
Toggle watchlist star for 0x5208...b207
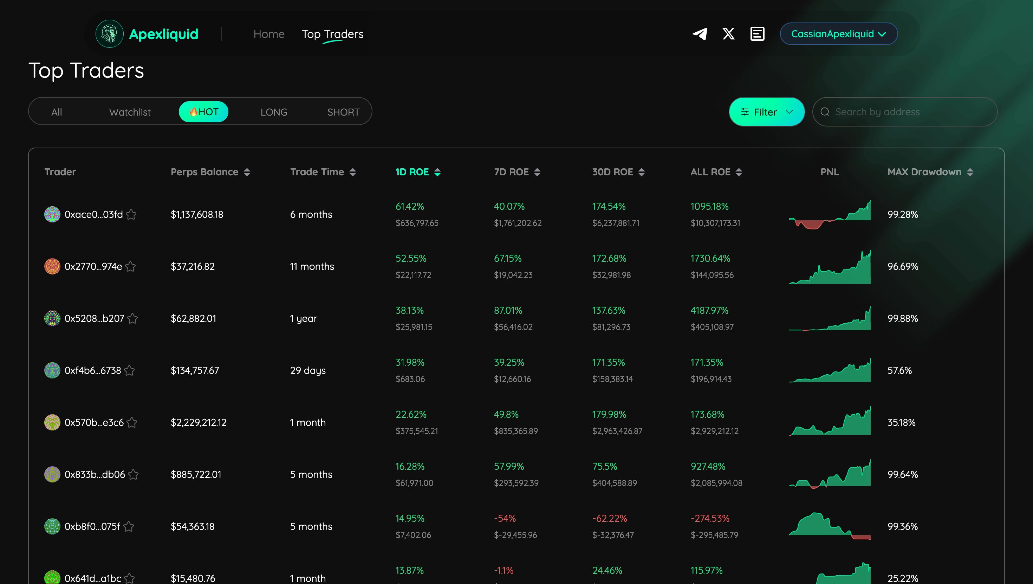(x=133, y=318)
